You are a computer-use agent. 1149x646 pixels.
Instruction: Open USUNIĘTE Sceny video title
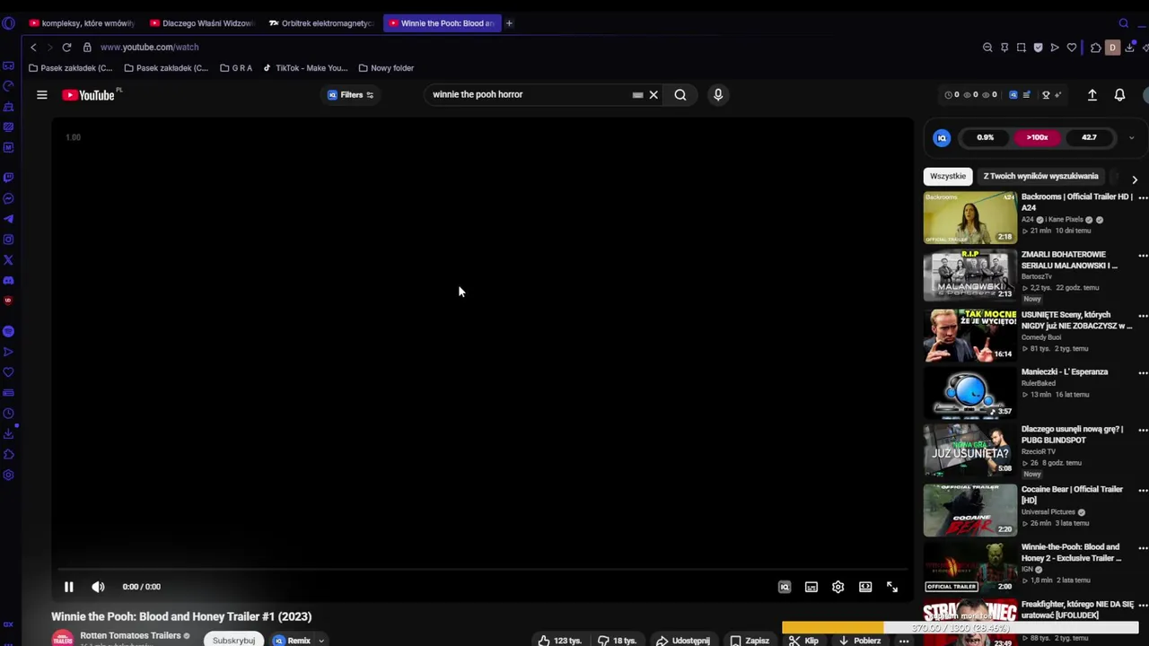pos(1076,320)
